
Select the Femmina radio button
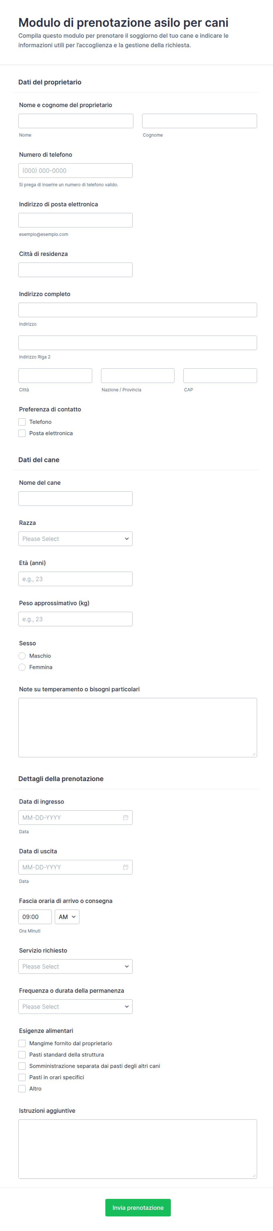tap(22, 667)
